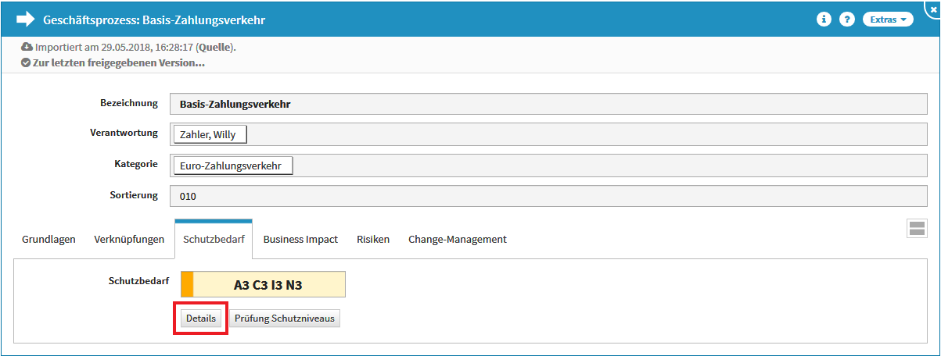
Task: Click the white arrow icon beside title
Action: (26, 20)
